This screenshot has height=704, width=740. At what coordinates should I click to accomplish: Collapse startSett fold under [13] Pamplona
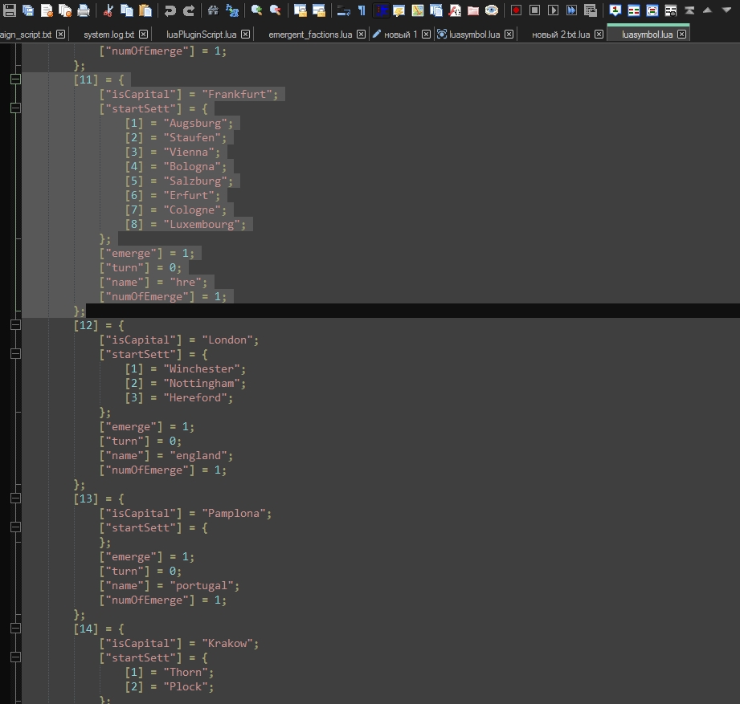click(x=15, y=527)
